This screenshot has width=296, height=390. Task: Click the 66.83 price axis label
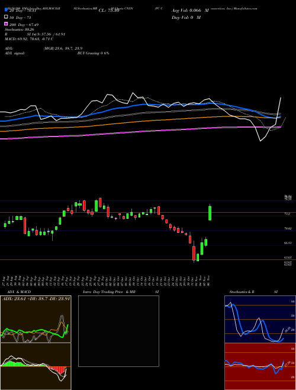(x=288, y=243)
